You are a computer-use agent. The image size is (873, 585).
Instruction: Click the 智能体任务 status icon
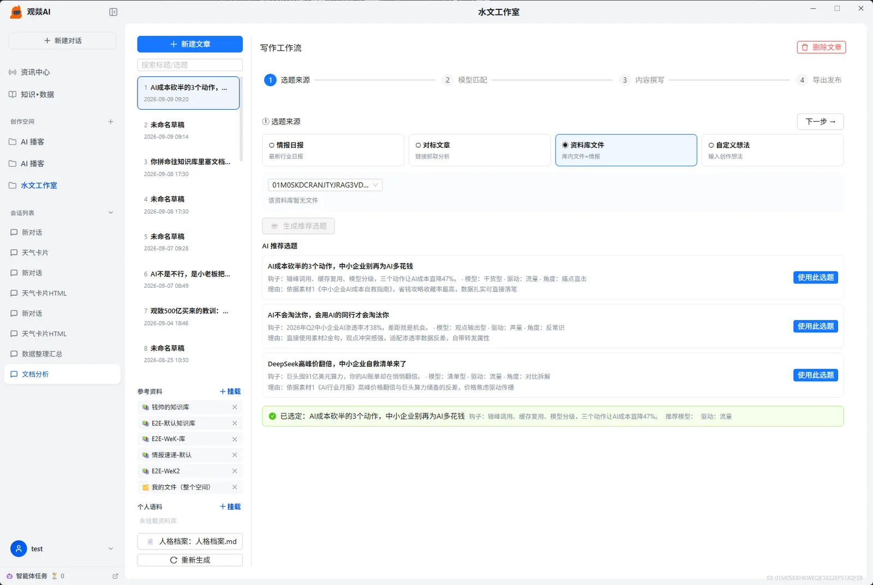[x=9, y=576]
